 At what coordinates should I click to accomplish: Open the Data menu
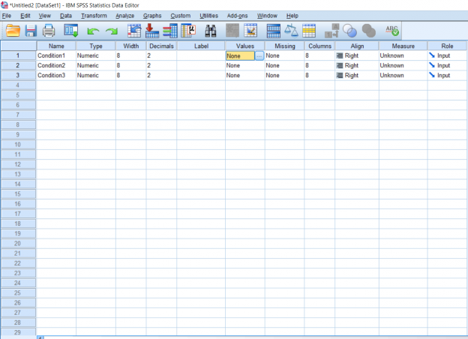[x=66, y=16]
